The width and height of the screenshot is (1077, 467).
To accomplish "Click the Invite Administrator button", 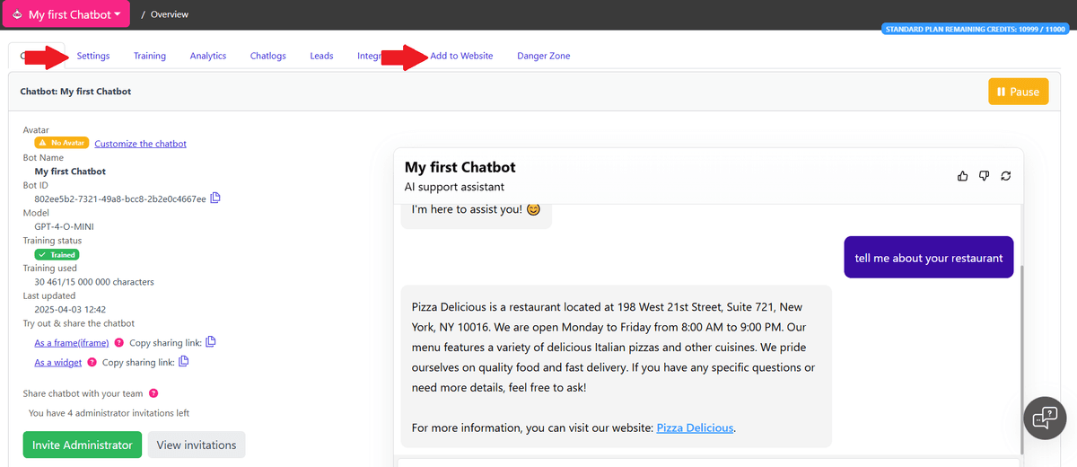I will click(82, 445).
